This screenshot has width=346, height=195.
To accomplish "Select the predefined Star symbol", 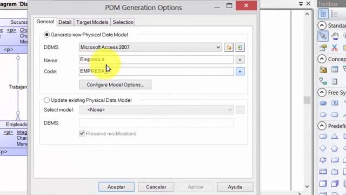I will pyautogui.click(x=323, y=160).
